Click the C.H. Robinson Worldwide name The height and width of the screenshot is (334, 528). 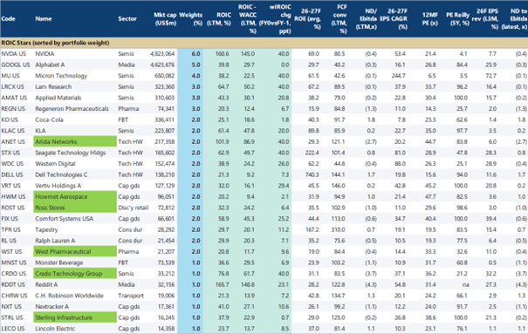pos(69,296)
